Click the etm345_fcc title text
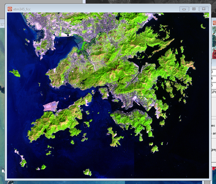 [x=22, y=9]
